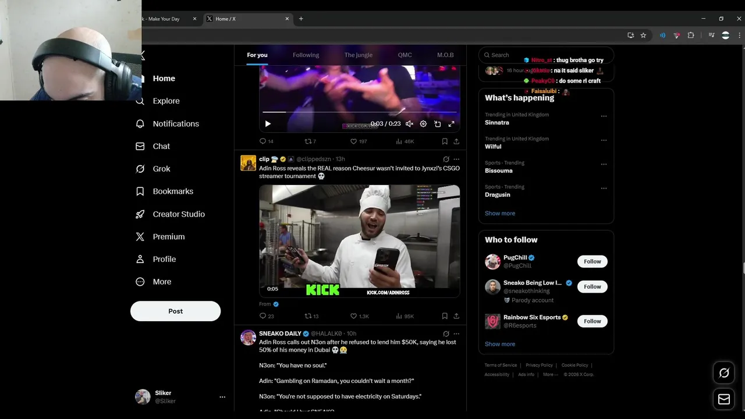This screenshot has height=419, width=745.
Task: Open top video settings gear
Action: tap(423, 124)
